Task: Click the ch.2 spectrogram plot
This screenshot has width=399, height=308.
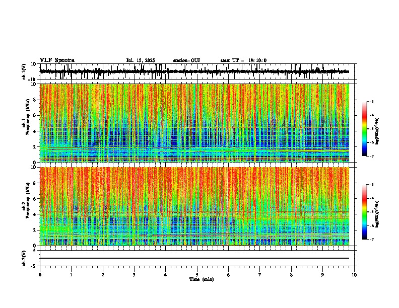Action: pyautogui.click(x=194, y=206)
